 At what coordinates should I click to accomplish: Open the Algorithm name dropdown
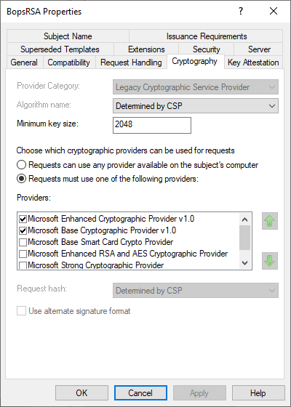pos(196,106)
